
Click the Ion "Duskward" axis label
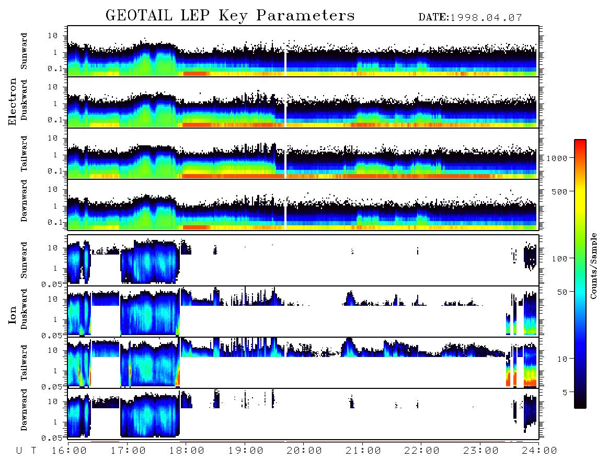point(24,309)
